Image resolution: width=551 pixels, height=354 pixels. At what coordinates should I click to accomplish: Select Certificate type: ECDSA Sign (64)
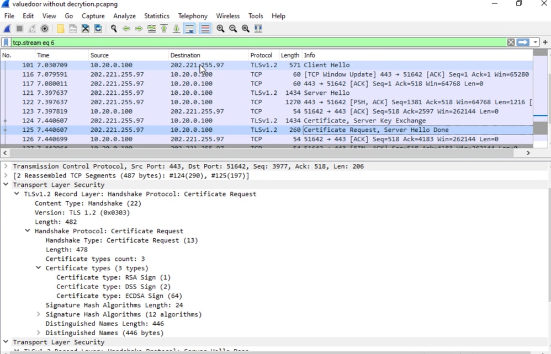pyautogui.click(x=119, y=296)
